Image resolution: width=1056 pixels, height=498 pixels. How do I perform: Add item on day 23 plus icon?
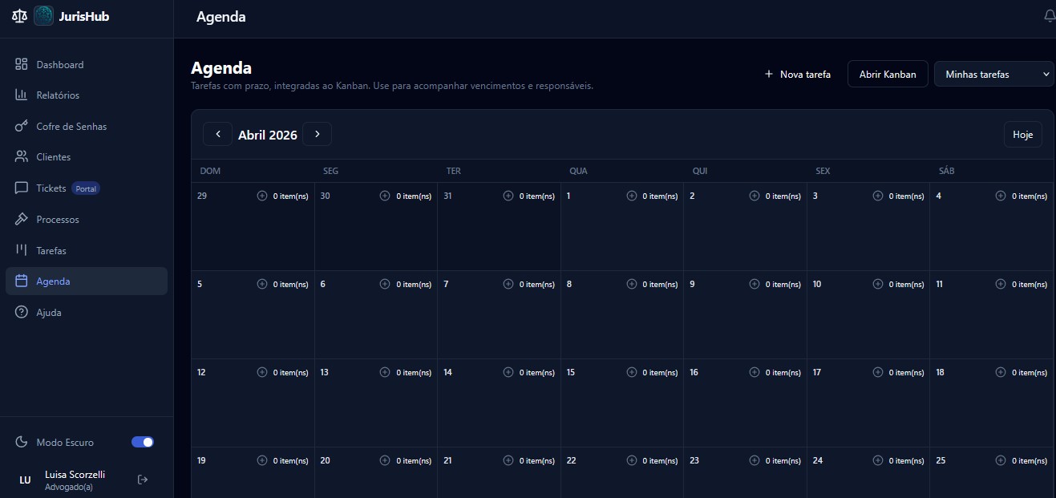(755, 460)
